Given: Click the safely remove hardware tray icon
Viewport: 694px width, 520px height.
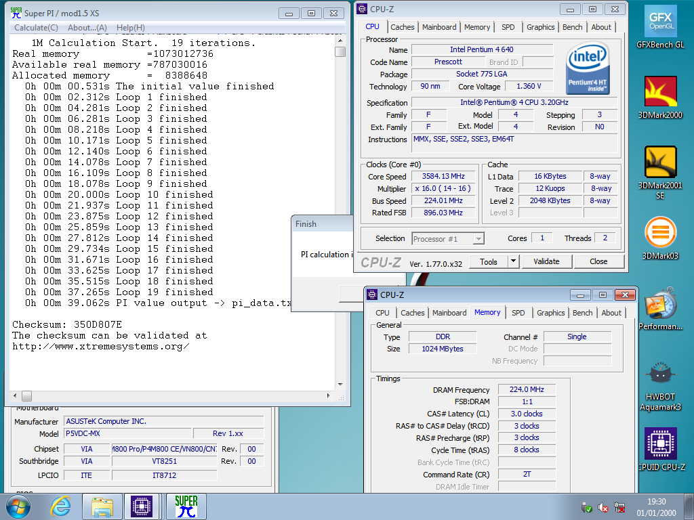Looking at the screenshot, I should coord(586,507).
